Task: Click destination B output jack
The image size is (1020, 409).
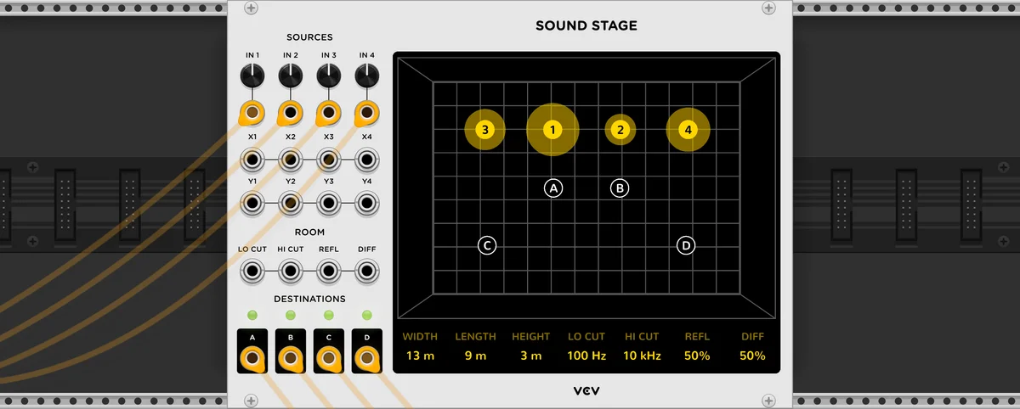Action: click(291, 360)
